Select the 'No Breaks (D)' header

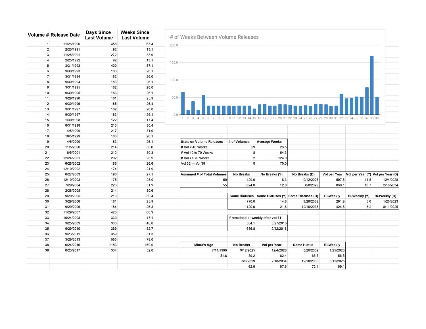(303, 174)
